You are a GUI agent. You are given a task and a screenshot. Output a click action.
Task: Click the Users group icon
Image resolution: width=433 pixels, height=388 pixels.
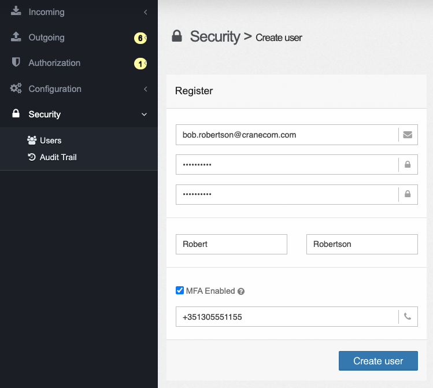[x=32, y=141]
